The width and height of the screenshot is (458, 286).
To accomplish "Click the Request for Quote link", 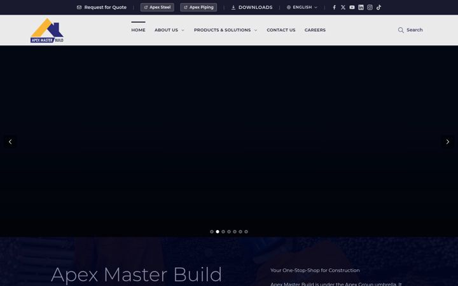I will tap(106, 7).
